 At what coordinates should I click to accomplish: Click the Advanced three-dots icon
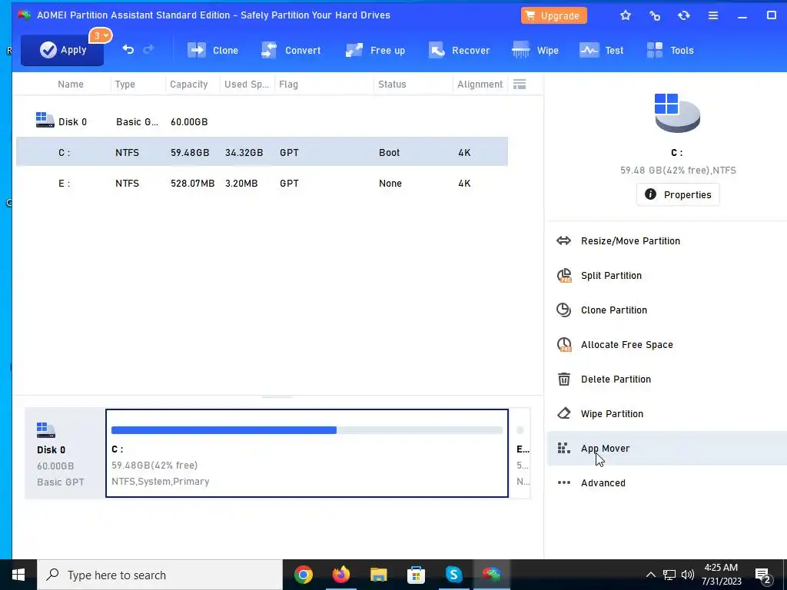pyautogui.click(x=563, y=482)
